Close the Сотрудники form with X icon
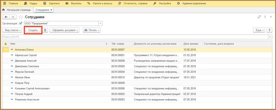276x110 pixels. [x=271, y=17]
